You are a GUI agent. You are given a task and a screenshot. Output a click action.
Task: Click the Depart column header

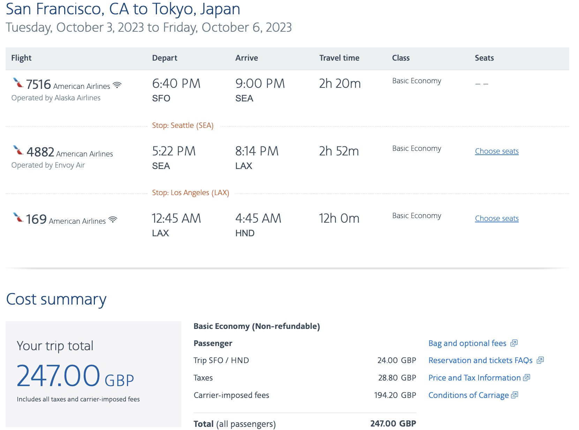pyautogui.click(x=165, y=58)
